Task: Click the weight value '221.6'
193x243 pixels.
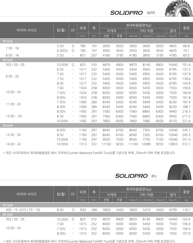Action: coord(186,121)
